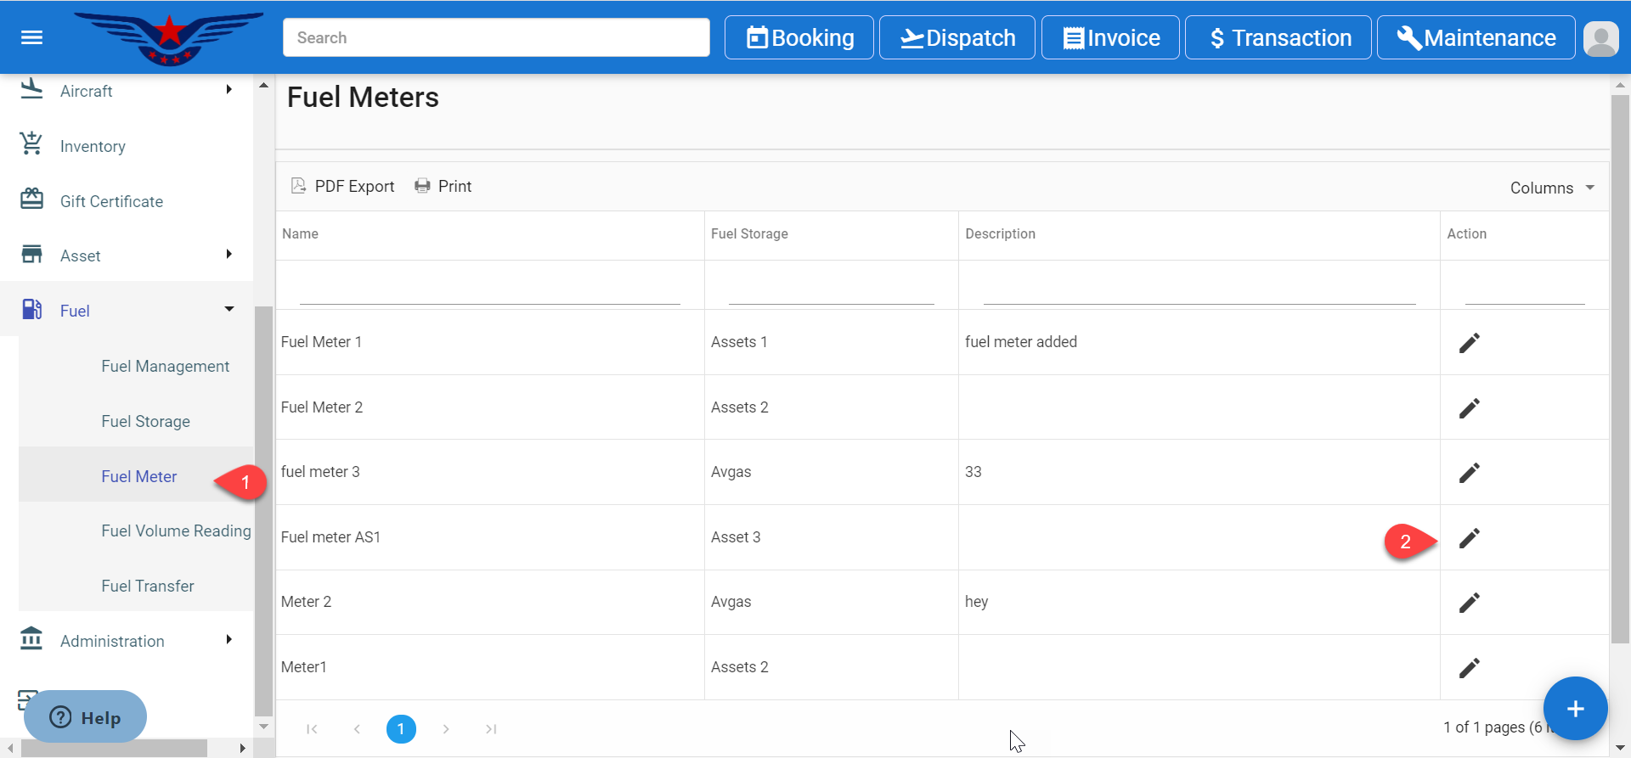This screenshot has height=758, width=1631.
Task: Edit the Fuel Meter 1 row
Action: pos(1469,343)
